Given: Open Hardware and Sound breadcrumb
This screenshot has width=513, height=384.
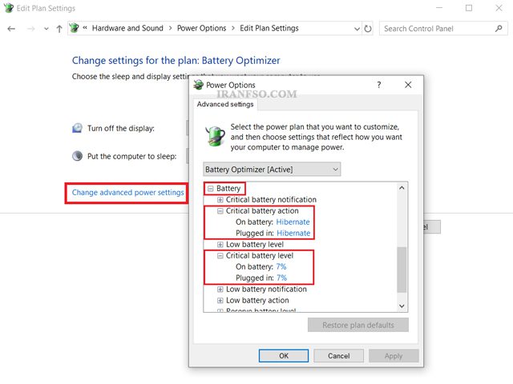Looking at the screenshot, I should coord(127,28).
